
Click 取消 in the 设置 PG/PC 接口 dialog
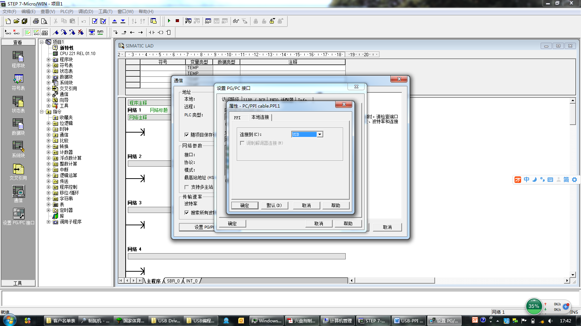click(x=319, y=223)
